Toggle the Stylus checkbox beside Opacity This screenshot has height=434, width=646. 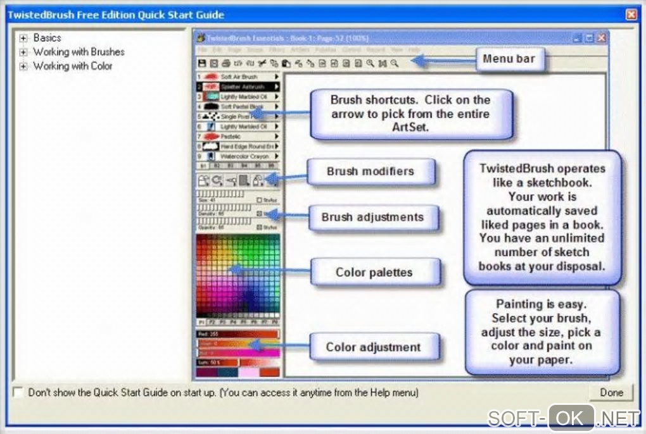pos(259,227)
